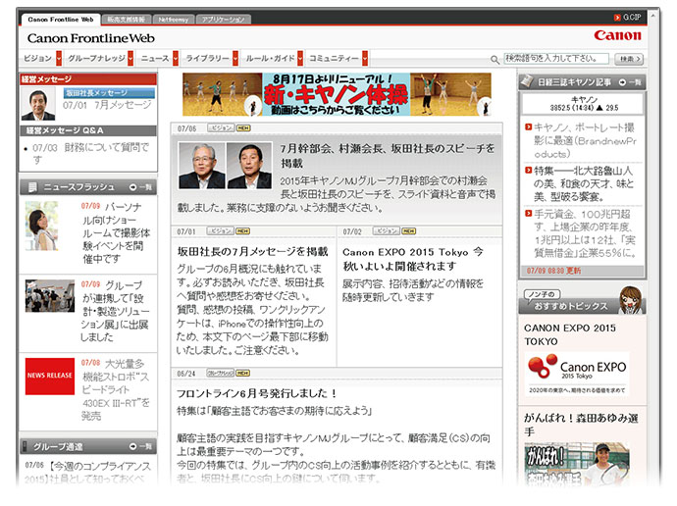This screenshot has width=677, height=506.
Task: Click the magnifier search icon
Action: [x=495, y=60]
